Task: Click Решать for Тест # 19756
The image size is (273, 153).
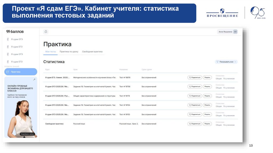Action: (207, 87)
